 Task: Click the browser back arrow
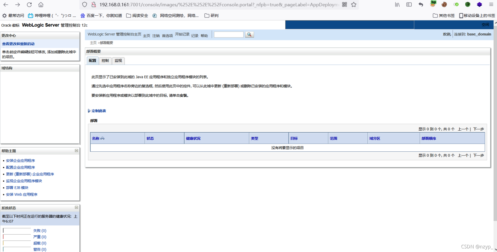pos(6,5)
